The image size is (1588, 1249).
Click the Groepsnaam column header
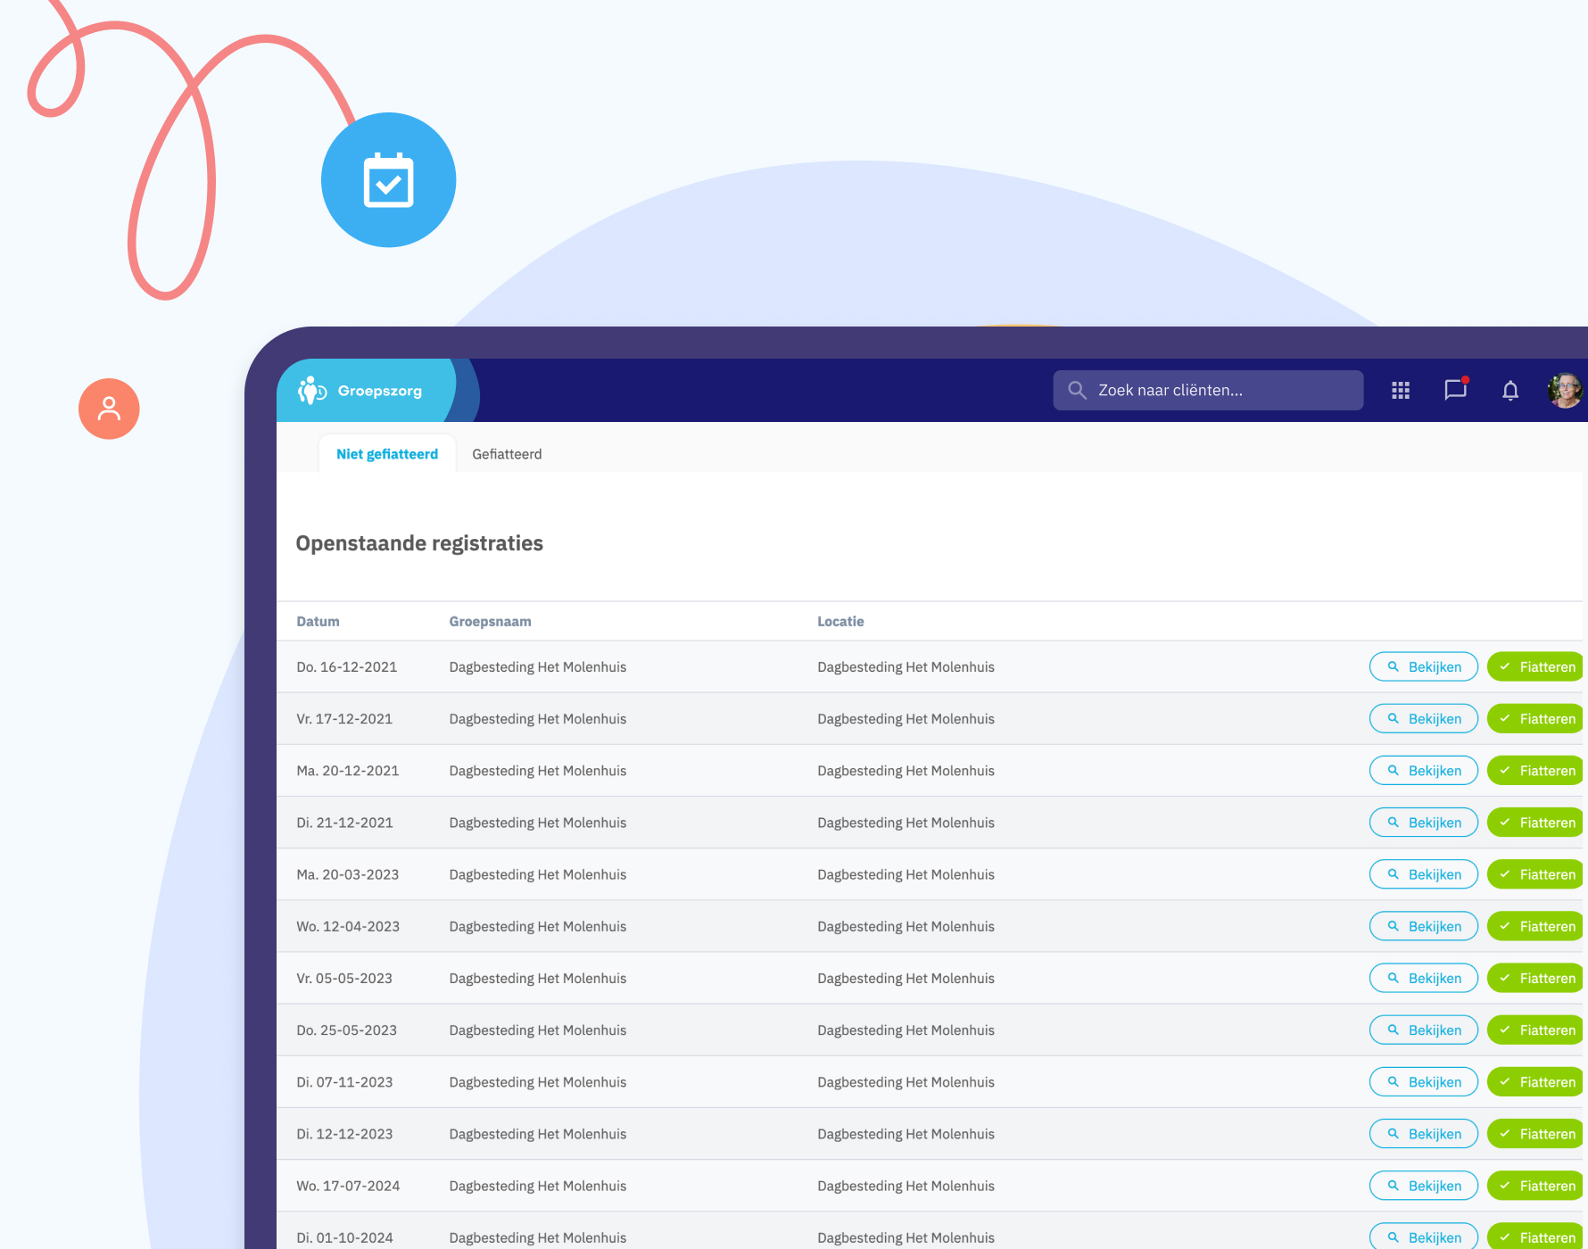pyautogui.click(x=490, y=621)
